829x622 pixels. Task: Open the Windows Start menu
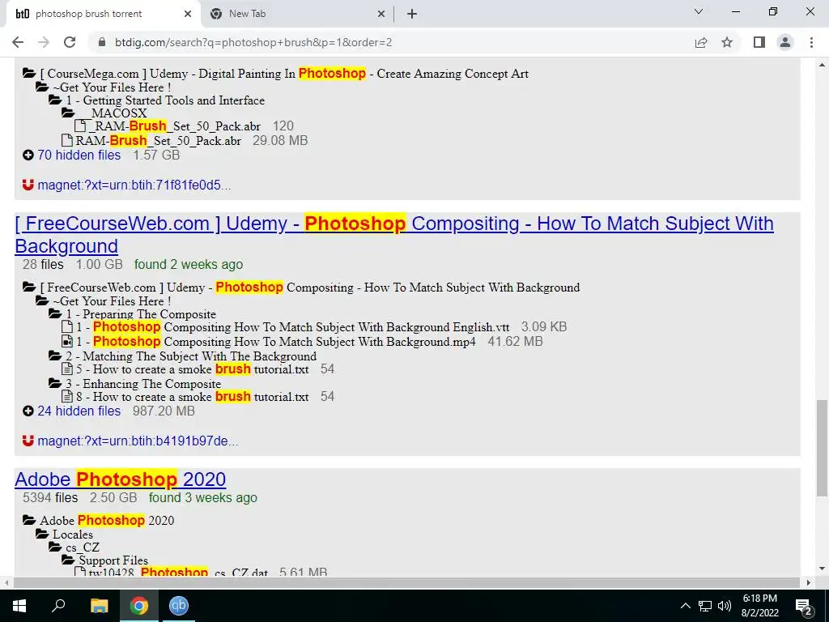(x=19, y=606)
